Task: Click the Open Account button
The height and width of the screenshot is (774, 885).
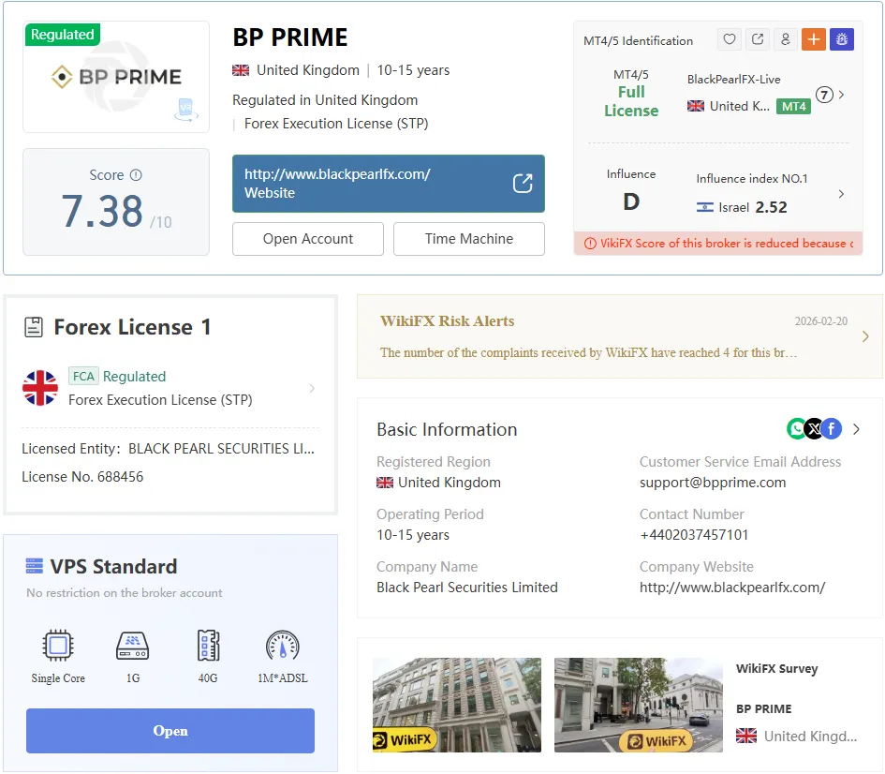Action: click(x=308, y=239)
